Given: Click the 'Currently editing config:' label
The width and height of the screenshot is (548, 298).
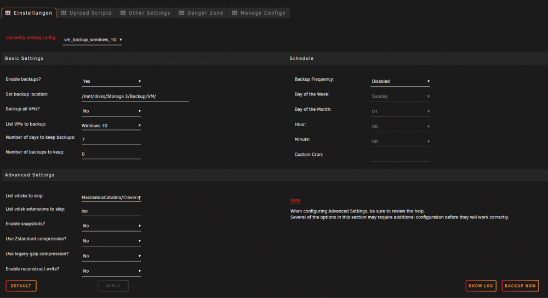Looking at the screenshot, I should click(x=31, y=37).
